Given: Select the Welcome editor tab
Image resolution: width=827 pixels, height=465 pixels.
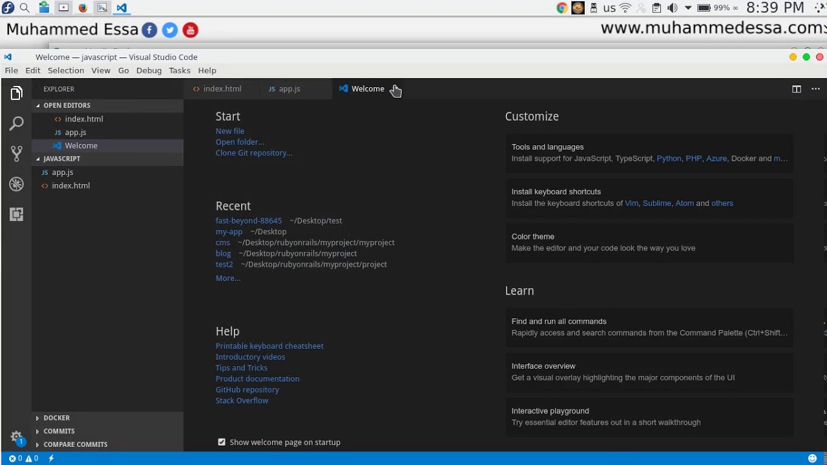Looking at the screenshot, I should 368,89.
